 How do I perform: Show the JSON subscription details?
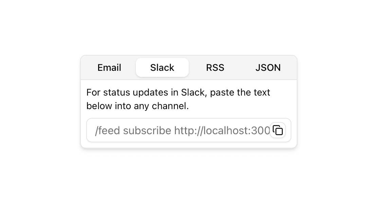click(x=268, y=67)
